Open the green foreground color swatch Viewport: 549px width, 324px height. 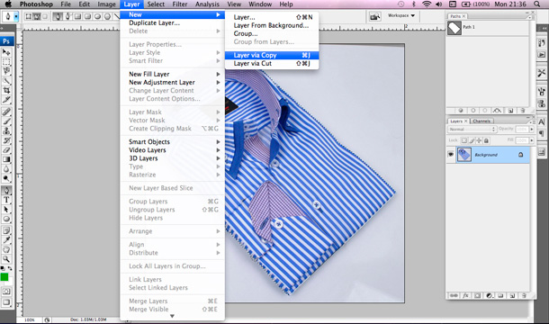tap(4, 277)
